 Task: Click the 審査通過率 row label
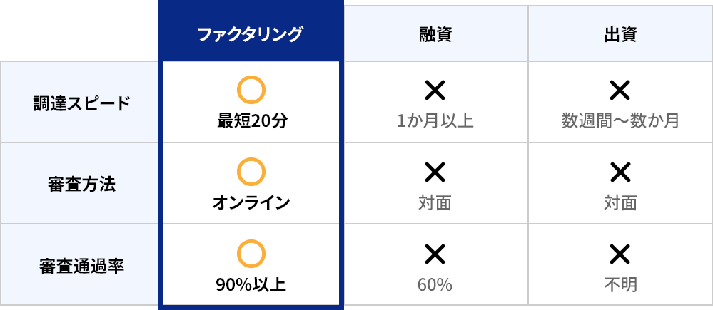(x=84, y=265)
